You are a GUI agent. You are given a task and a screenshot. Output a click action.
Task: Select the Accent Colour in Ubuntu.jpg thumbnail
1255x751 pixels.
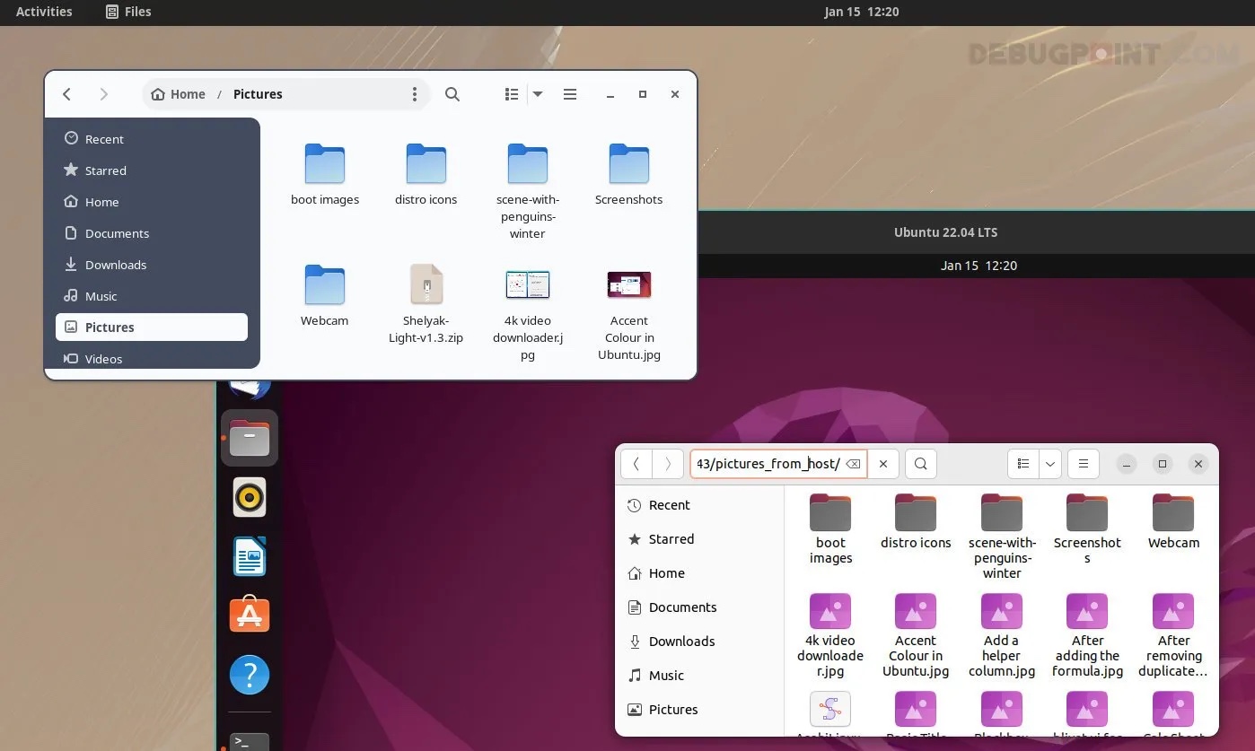click(628, 285)
